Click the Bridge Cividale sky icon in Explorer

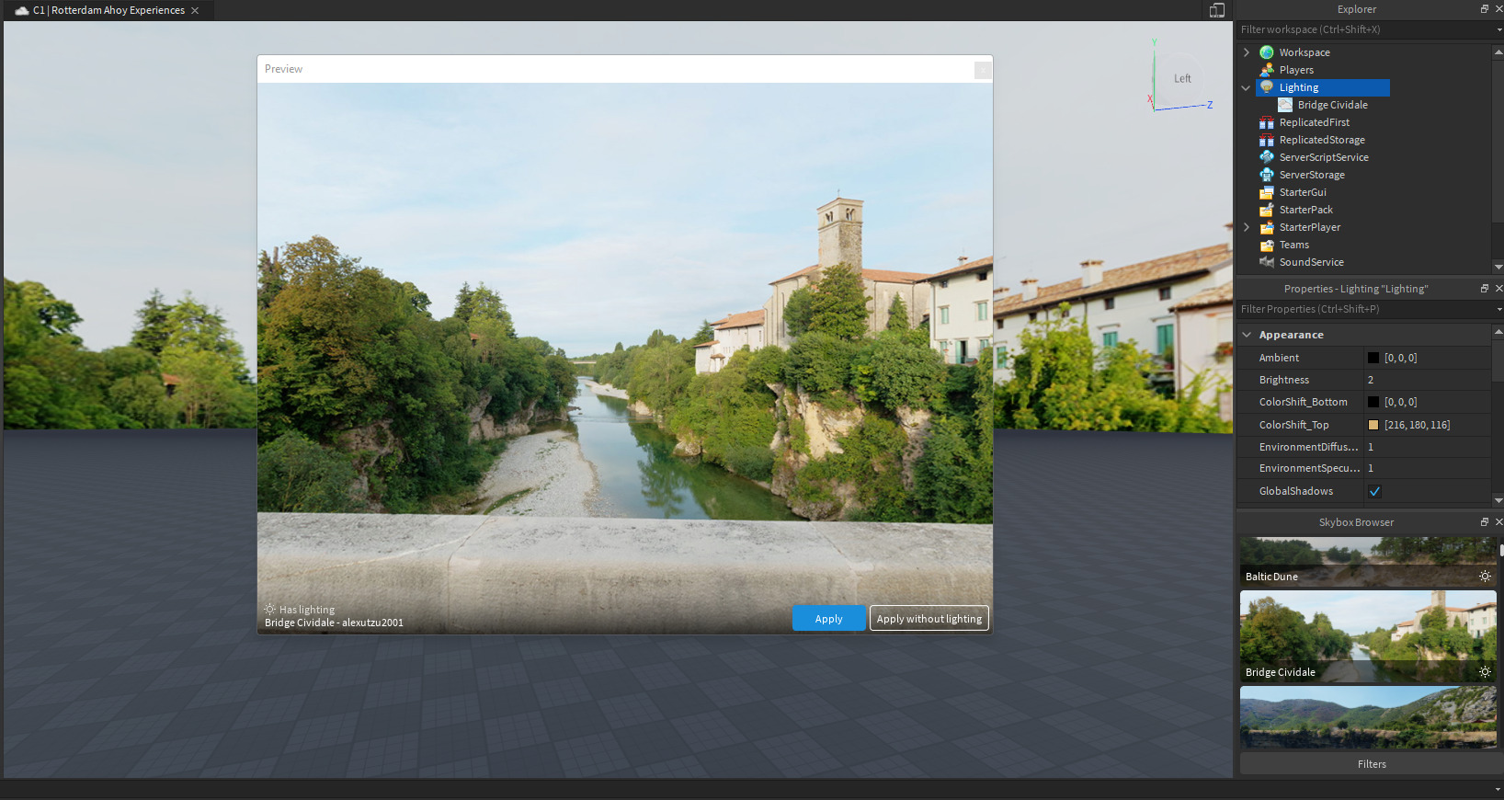pos(1285,105)
